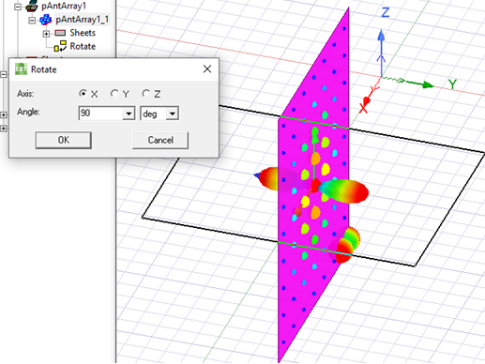Collapse the pAntArray1 tree node
The width and height of the screenshot is (485, 364).
(18, 7)
